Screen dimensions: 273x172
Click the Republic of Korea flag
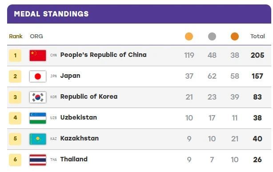coord(38,97)
